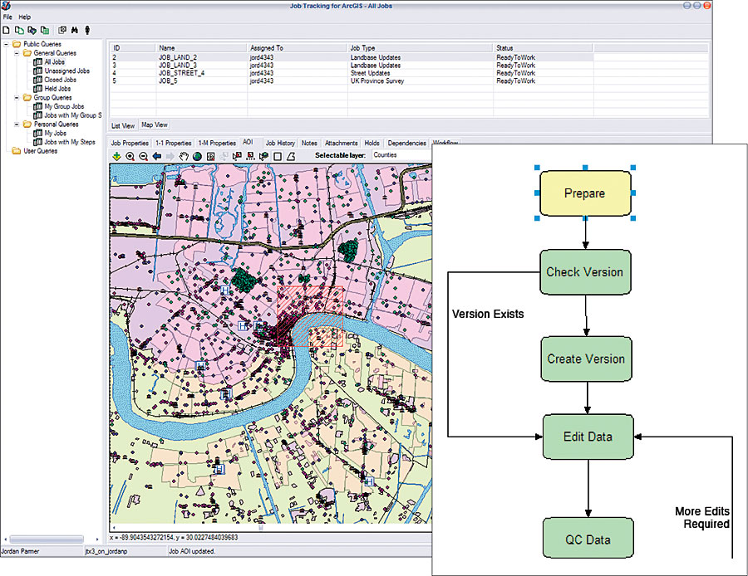
Task: Select Held Jobs query in tree
Action: point(57,89)
